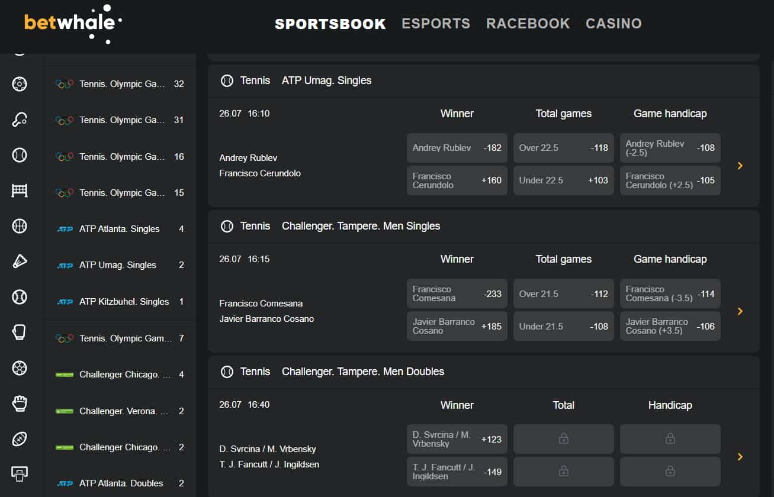Select the futsal ball icon below boxing
774x497 pixels.
point(20,368)
